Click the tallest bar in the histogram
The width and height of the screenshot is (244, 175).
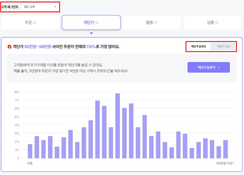pyautogui.click(x=118, y=126)
